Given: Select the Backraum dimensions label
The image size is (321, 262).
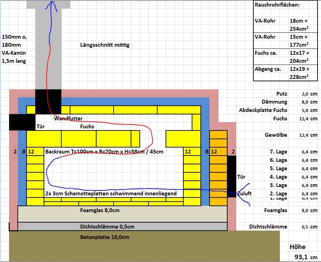Looking at the screenshot, I should (104, 152).
